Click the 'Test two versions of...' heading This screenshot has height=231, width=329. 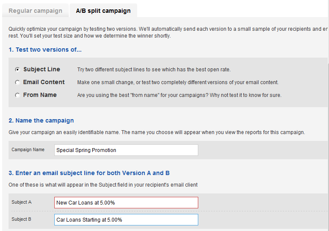pyautogui.click(x=45, y=50)
